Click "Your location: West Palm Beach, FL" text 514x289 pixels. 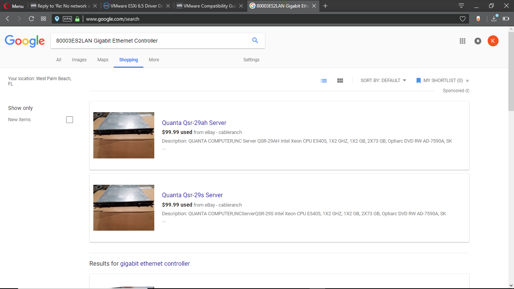(x=40, y=81)
